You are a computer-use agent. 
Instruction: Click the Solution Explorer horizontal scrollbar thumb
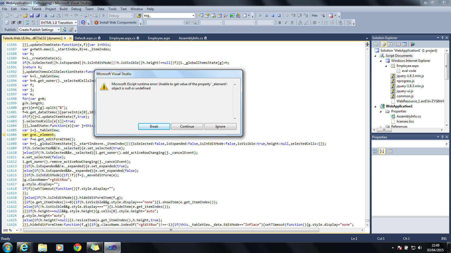pyautogui.click(x=384, y=130)
